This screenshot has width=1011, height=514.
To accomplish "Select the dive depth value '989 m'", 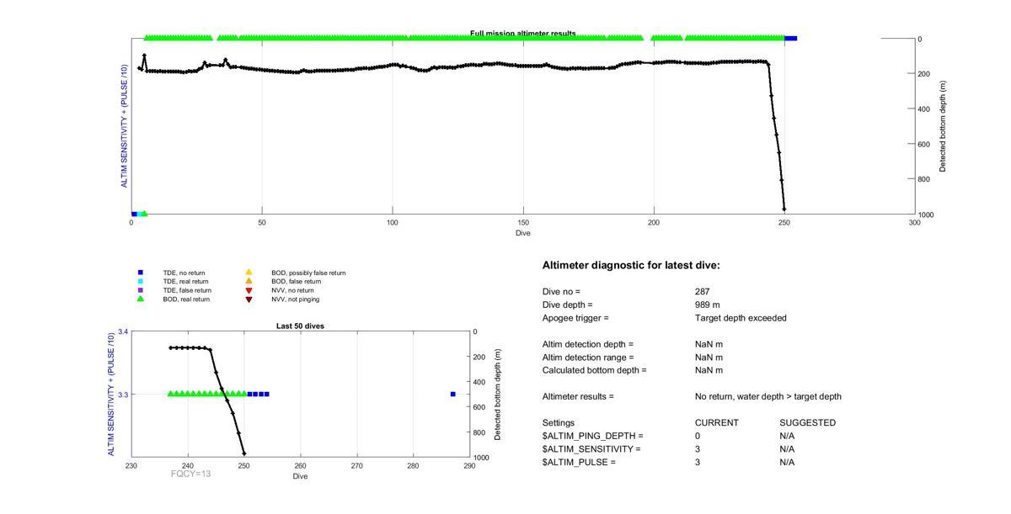I will pyautogui.click(x=707, y=305).
